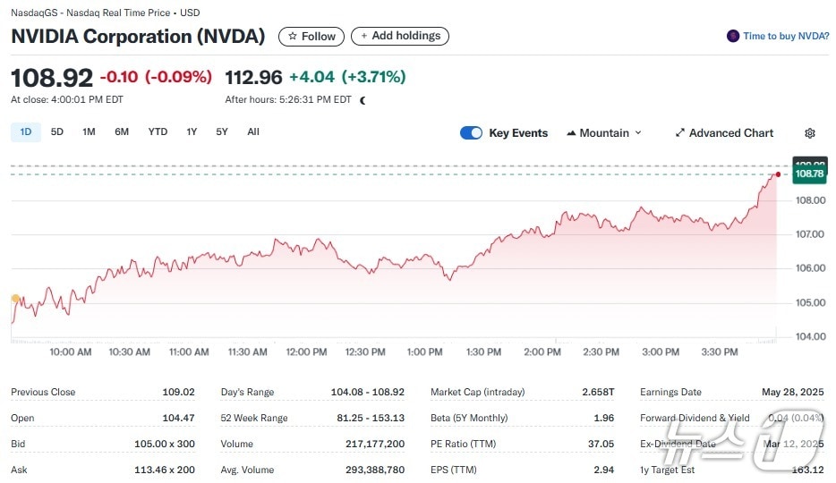Image resolution: width=836 pixels, height=483 pixels.
Task: Select the 1M chart range
Action: coord(89,132)
